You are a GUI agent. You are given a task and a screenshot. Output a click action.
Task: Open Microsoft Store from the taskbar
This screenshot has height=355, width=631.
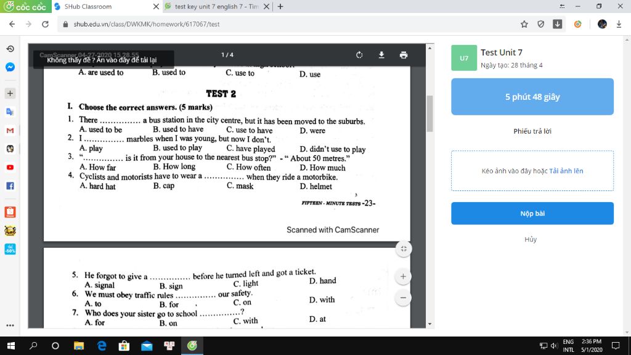point(124,346)
